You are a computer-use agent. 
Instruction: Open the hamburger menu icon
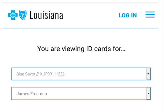(150, 14)
